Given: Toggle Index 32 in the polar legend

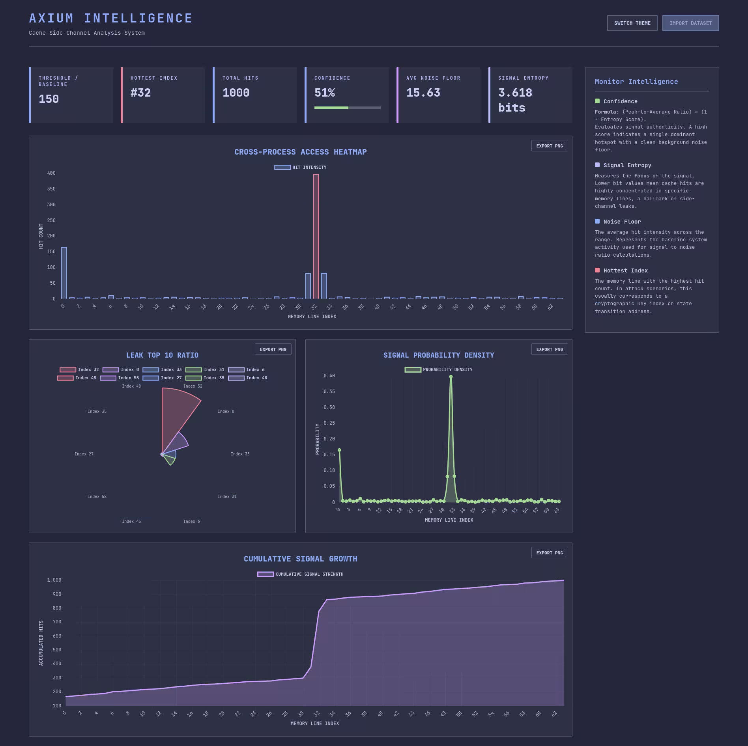Looking at the screenshot, I should tap(79, 370).
